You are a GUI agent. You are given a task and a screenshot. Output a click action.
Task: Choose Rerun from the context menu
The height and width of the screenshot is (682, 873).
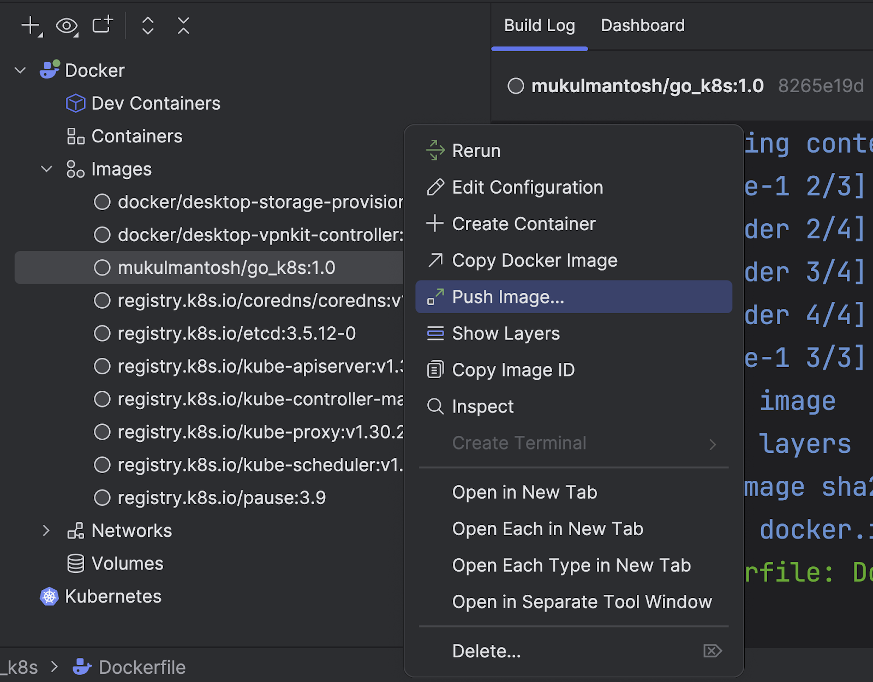pos(574,151)
